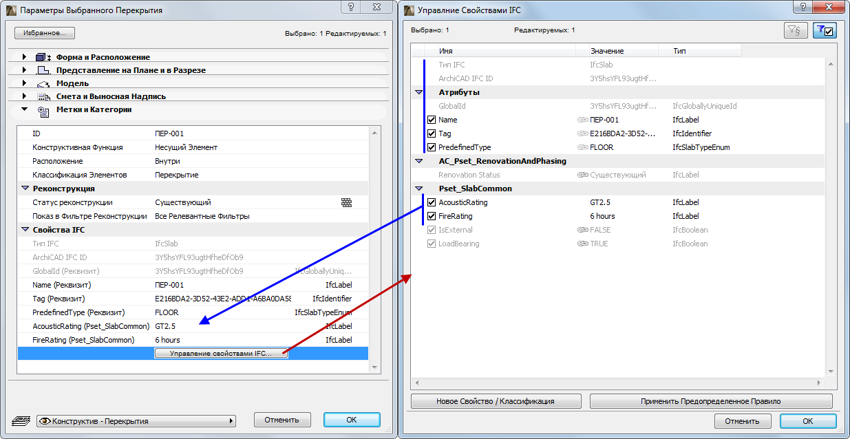
Task: Collapse the Реконструкция group
Action: pyautogui.click(x=25, y=189)
